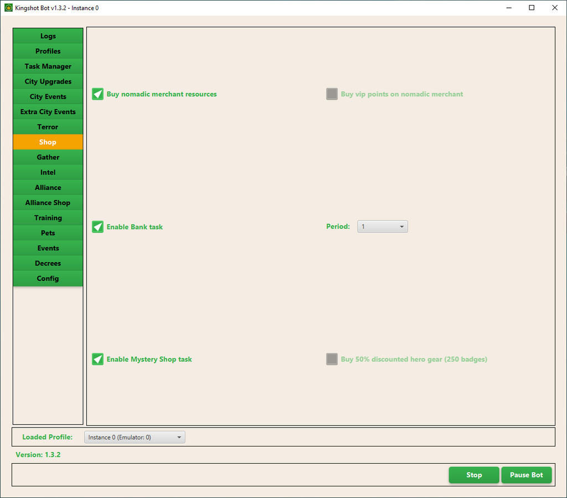Open the Logs tab
567x498 pixels.
pos(48,36)
